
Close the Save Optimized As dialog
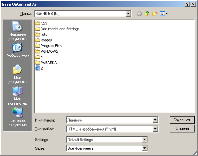tap(193, 4)
